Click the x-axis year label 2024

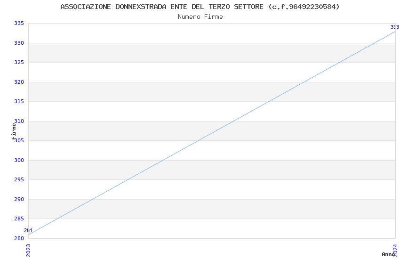pos(395,251)
